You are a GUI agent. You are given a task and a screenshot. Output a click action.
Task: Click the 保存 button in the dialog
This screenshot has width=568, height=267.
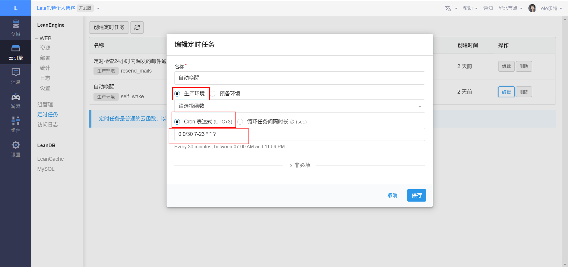[x=416, y=195]
